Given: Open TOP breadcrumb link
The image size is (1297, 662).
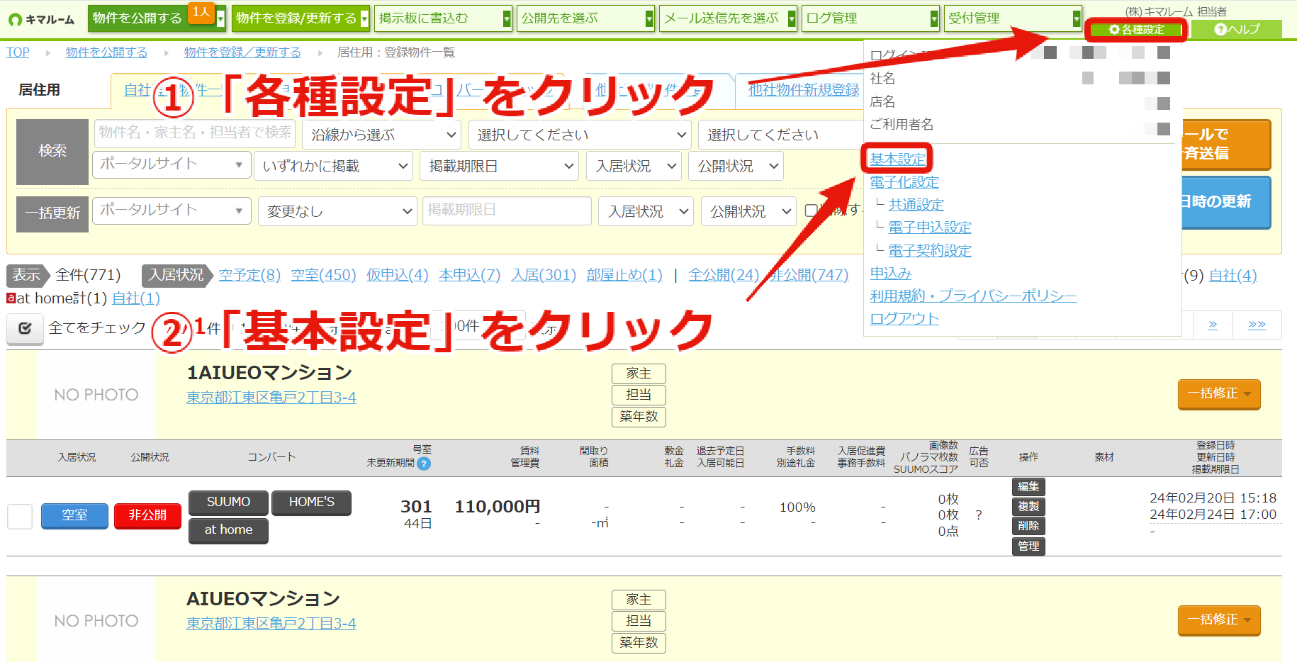Looking at the screenshot, I should click(18, 52).
